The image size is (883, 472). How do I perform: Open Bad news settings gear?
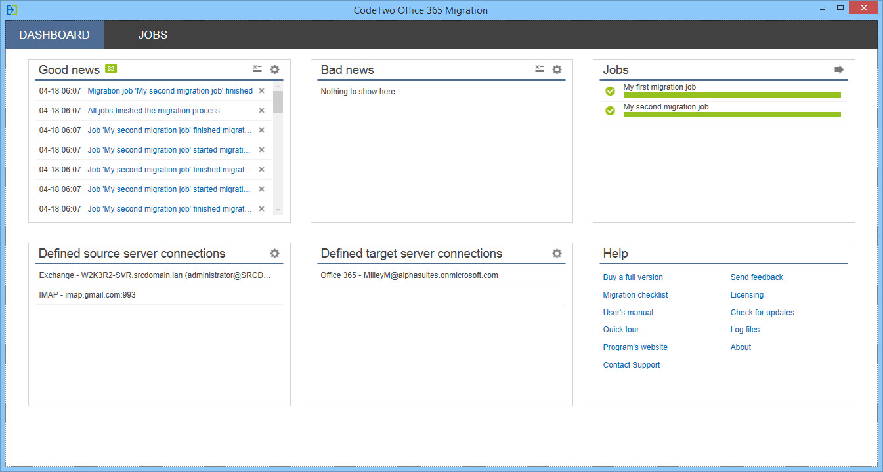[557, 69]
